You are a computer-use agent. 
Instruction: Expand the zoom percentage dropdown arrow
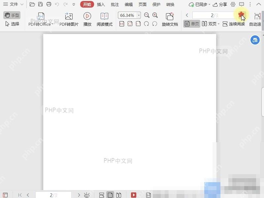click(139, 15)
